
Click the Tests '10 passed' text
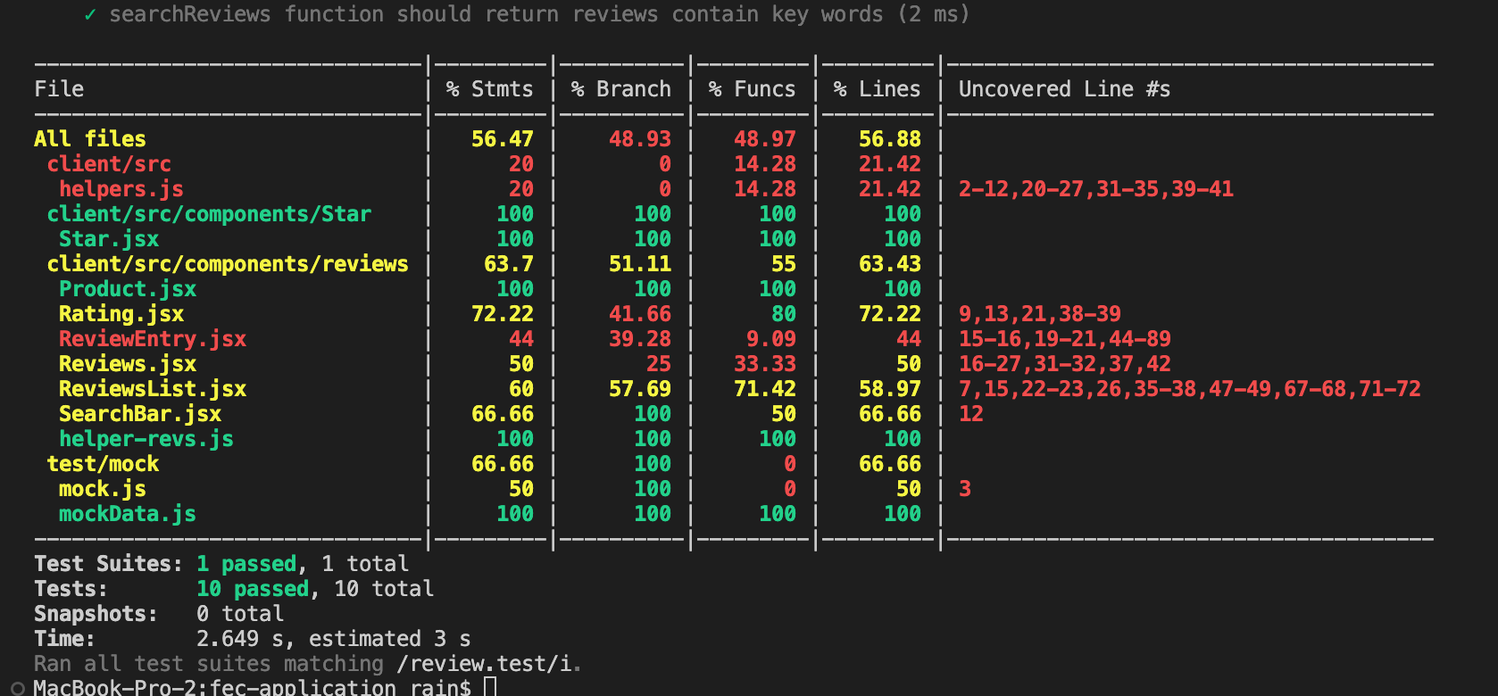[x=253, y=589]
